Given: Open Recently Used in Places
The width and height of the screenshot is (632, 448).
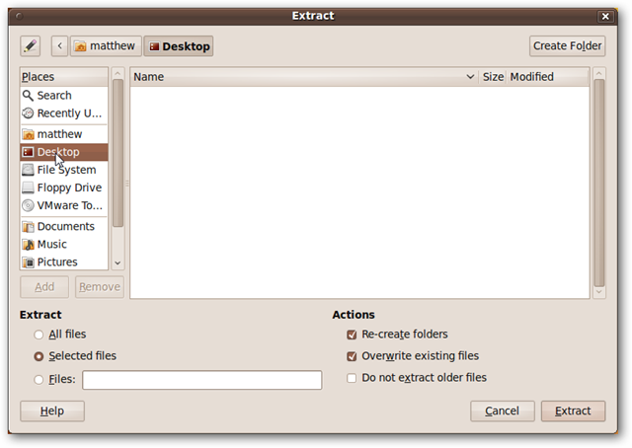Looking at the screenshot, I should 64,113.
